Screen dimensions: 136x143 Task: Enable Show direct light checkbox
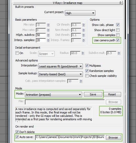[x=118, y=30]
